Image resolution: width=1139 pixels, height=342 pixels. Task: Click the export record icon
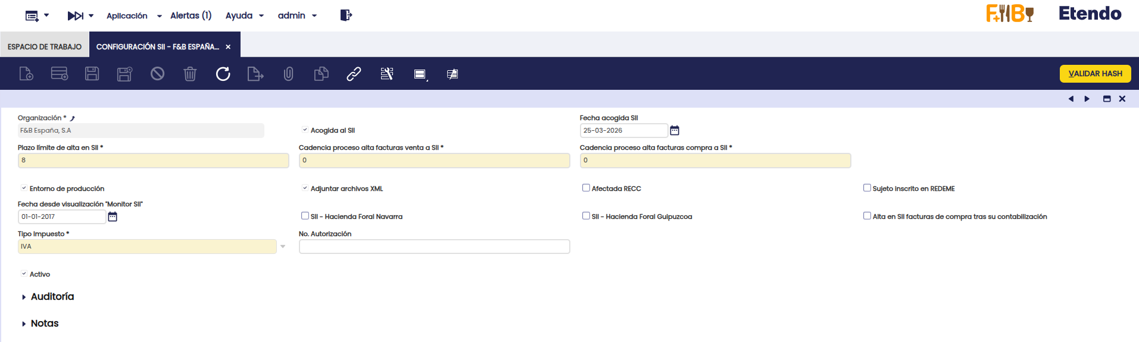click(x=255, y=74)
